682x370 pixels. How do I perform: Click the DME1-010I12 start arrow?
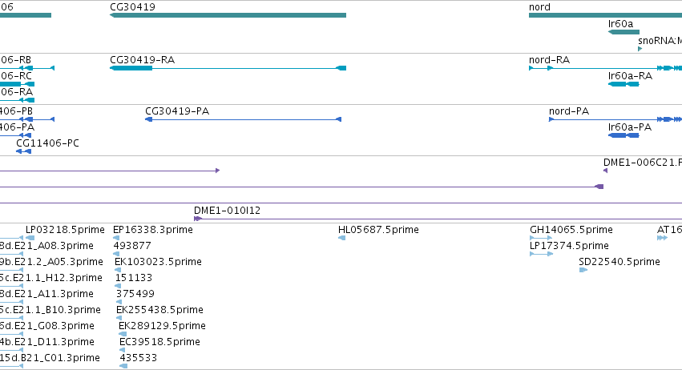tap(197, 219)
